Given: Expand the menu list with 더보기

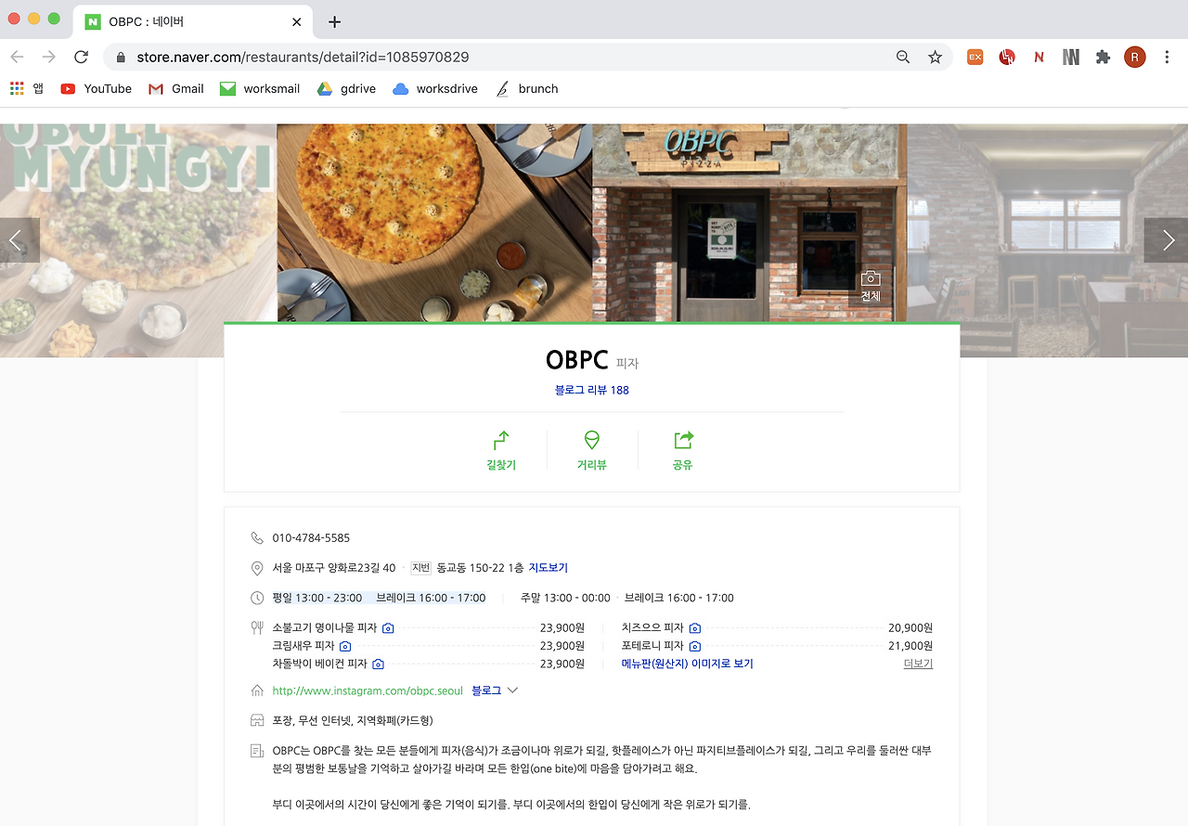Looking at the screenshot, I should tap(918, 665).
